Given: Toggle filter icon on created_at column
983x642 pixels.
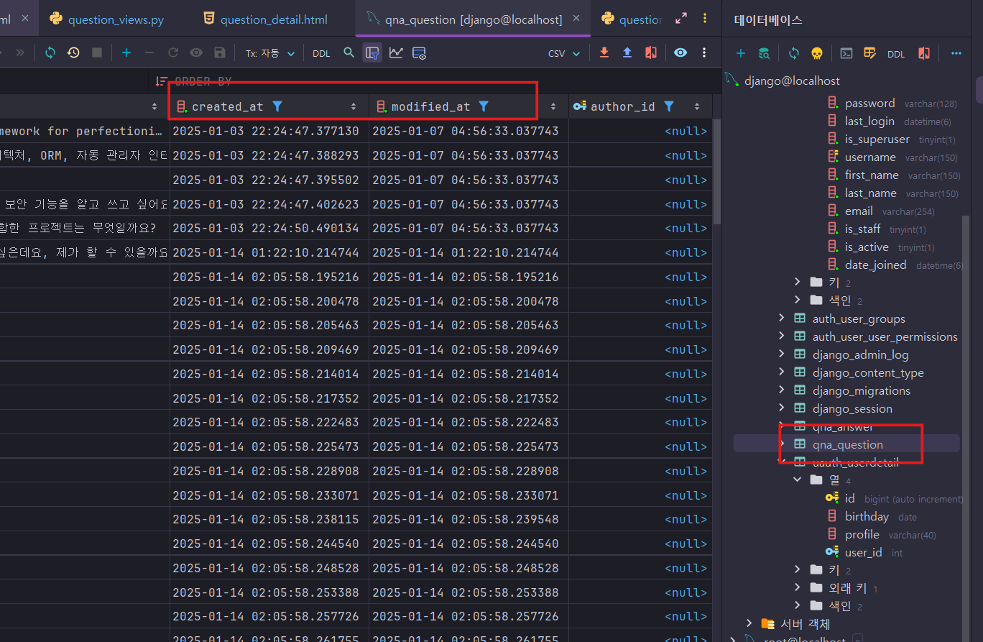Looking at the screenshot, I should coord(277,106).
